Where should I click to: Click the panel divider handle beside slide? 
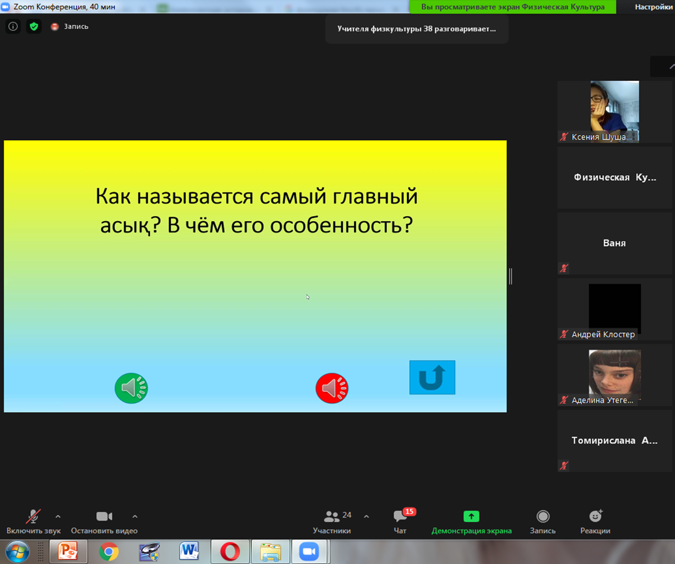point(510,276)
